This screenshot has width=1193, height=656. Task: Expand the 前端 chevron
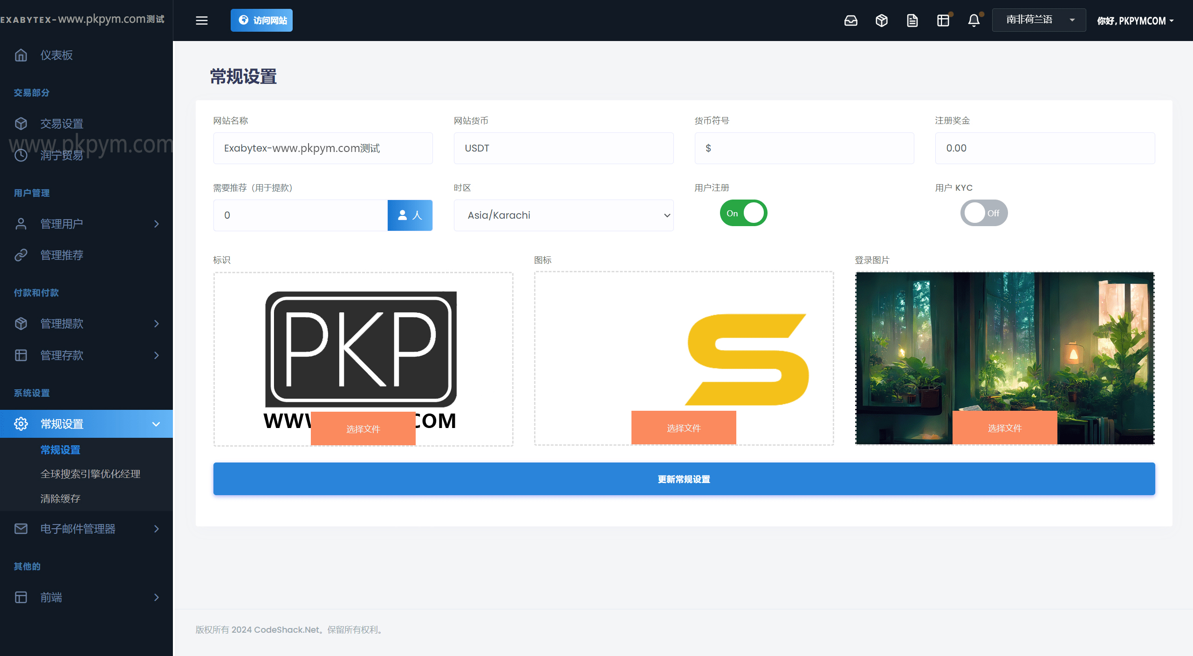click(157, 597)
